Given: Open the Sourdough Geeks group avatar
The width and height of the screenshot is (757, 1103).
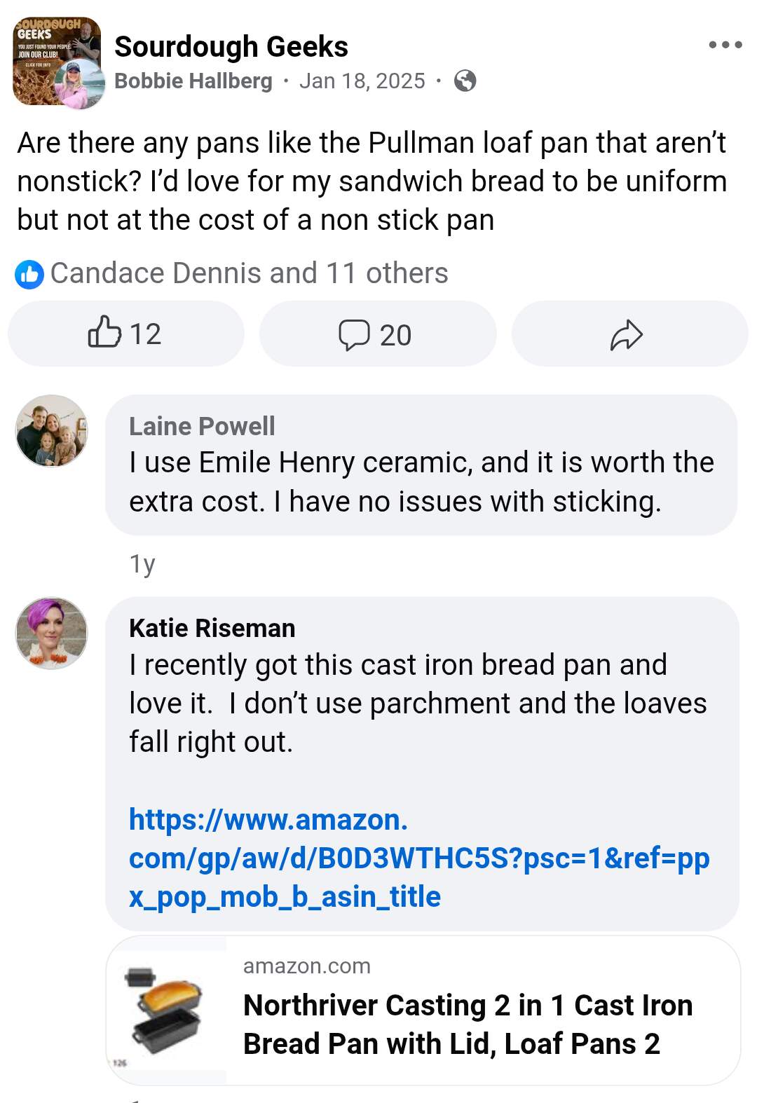Looking at the screenshot, I should pos(56,62).
